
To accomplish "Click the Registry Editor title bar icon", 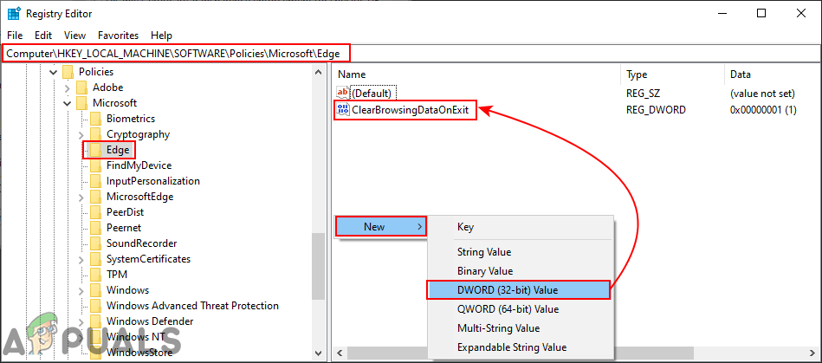I will [14, 14].
